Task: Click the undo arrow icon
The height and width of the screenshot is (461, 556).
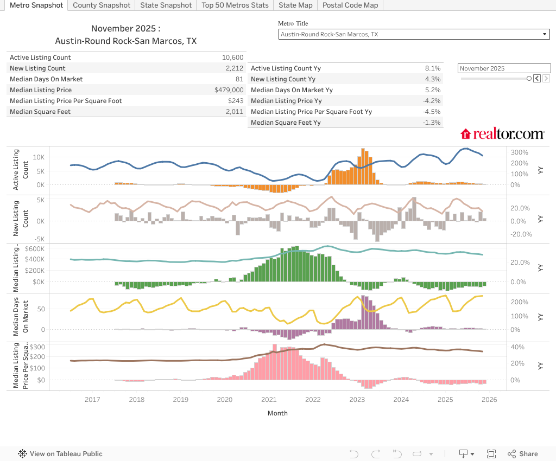Action: 354,454
